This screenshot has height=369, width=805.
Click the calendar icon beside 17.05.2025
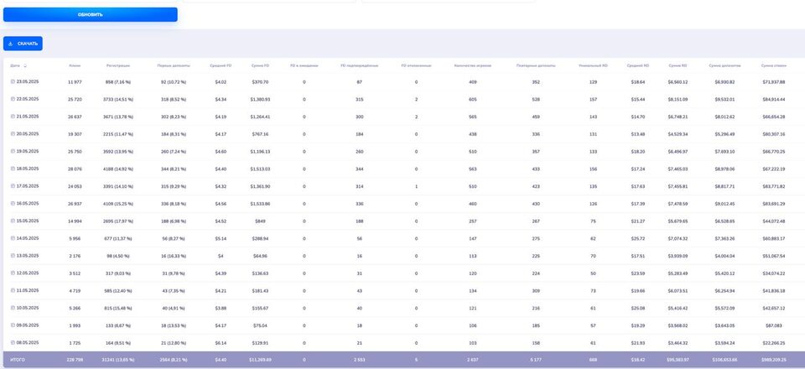(x=13, y=186)
